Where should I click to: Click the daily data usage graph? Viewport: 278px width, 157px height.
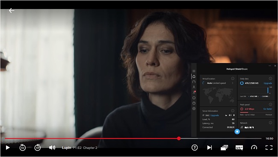click(256, 91)
